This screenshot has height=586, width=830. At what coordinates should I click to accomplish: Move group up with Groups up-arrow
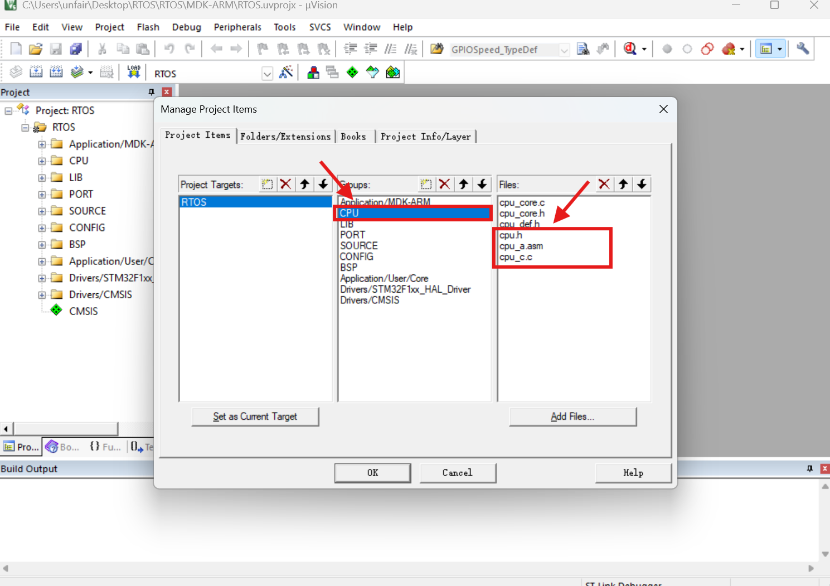click(x=463, y=184)
